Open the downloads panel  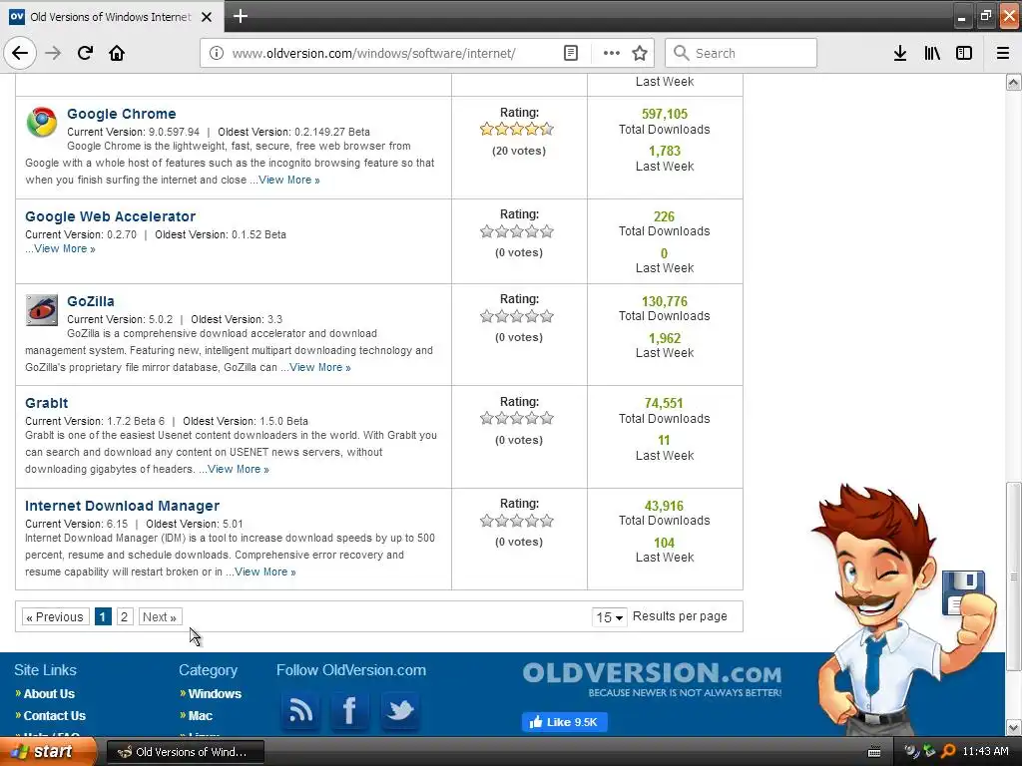[x=900, y=53]
